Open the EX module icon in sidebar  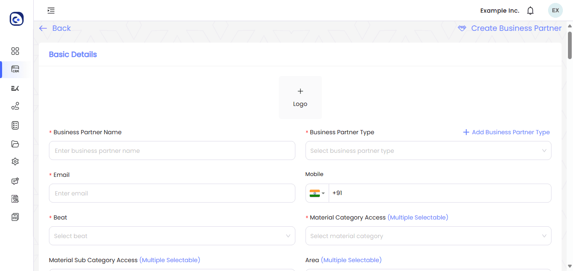coord(15,88)
